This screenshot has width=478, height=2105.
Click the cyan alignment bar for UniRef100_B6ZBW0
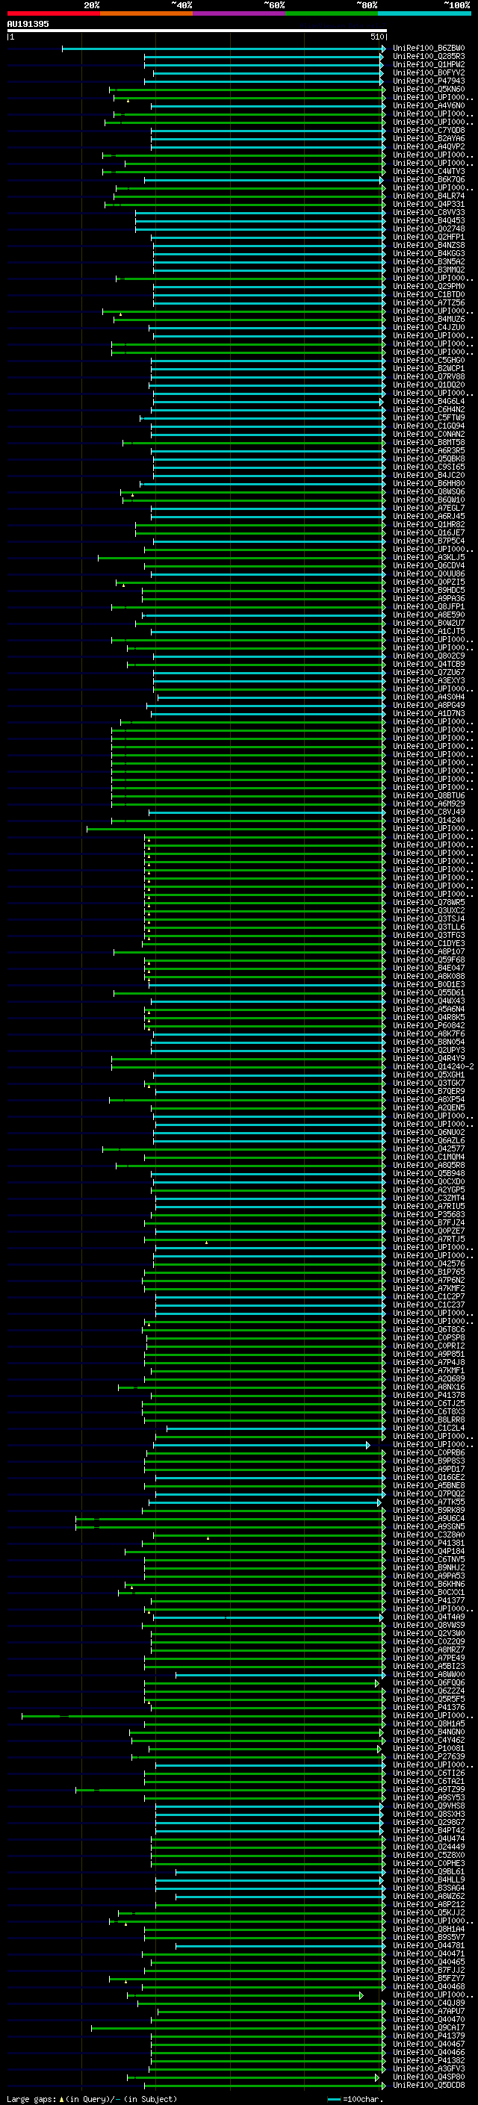point(223,49)
